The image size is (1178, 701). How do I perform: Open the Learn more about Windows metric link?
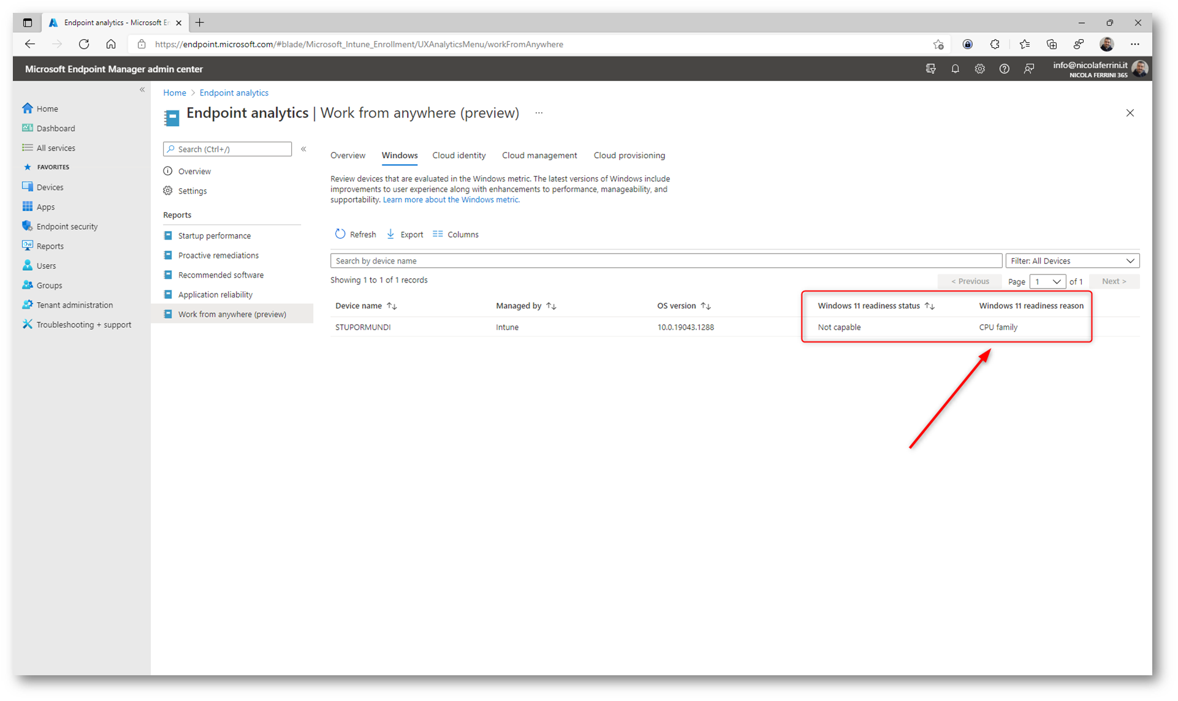click(x=450, y=200)
